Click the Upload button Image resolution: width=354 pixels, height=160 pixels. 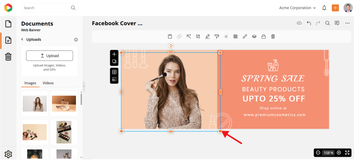(49, 56)
